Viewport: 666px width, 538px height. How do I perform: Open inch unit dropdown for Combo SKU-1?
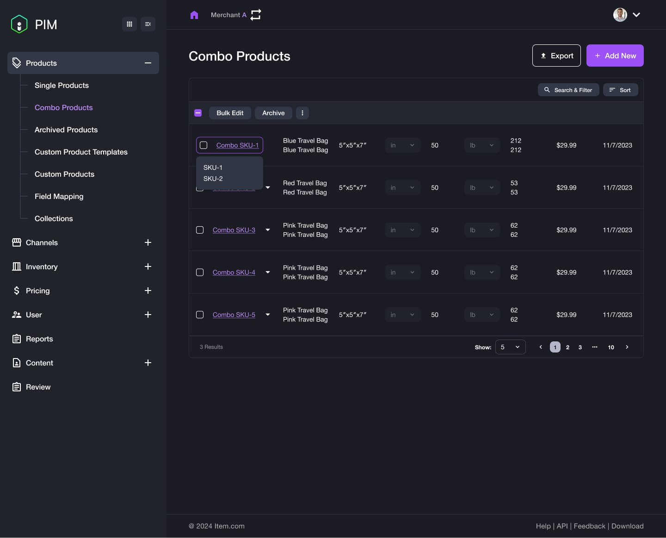403,145
